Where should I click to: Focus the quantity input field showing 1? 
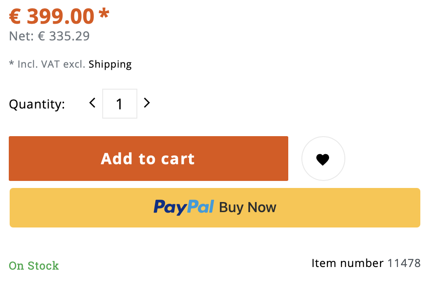(x=119, y=104)
